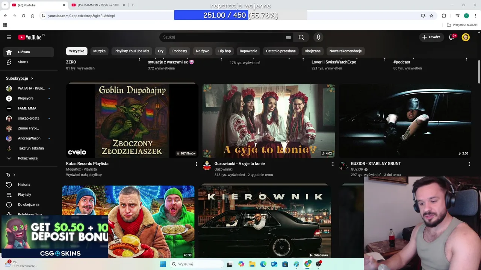This screenshot has width=481, height=270.
Task: Open Chrome apps grid in bookmarks bar
Action: (x=5, y=25)
